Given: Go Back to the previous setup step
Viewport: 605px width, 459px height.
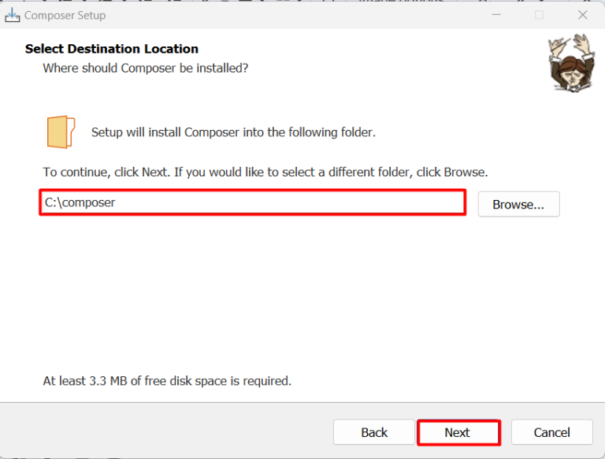Looking at the screenshot, I should tap(374, 432).
